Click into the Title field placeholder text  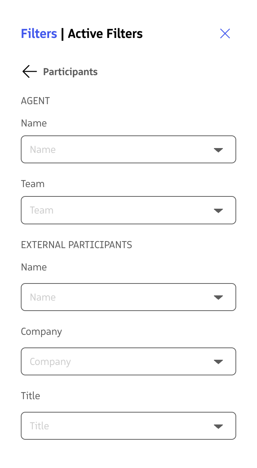[39, 426]
